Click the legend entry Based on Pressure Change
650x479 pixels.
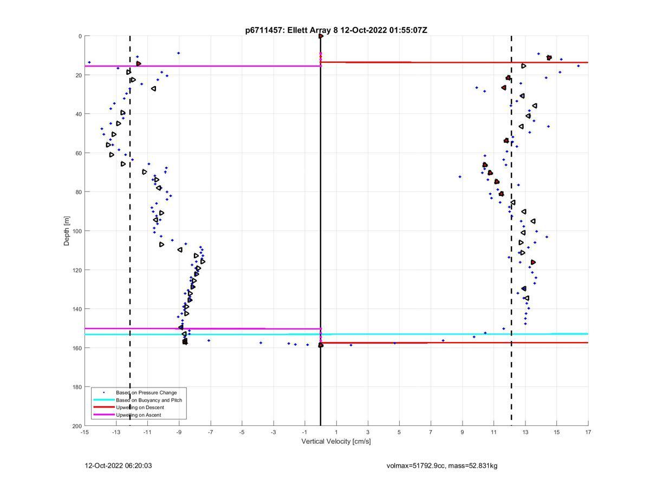[146, 392]
